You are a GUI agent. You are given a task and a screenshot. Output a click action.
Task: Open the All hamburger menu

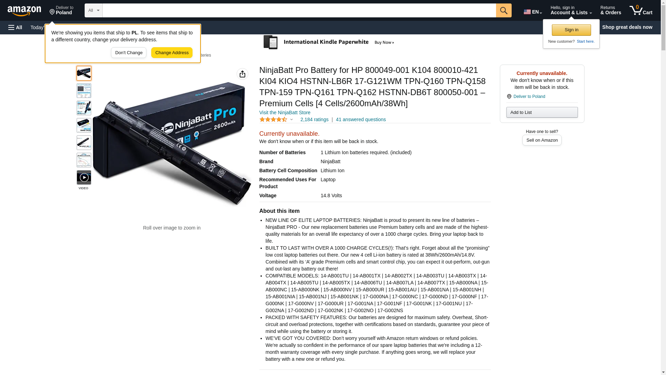[x=15, y=27]
